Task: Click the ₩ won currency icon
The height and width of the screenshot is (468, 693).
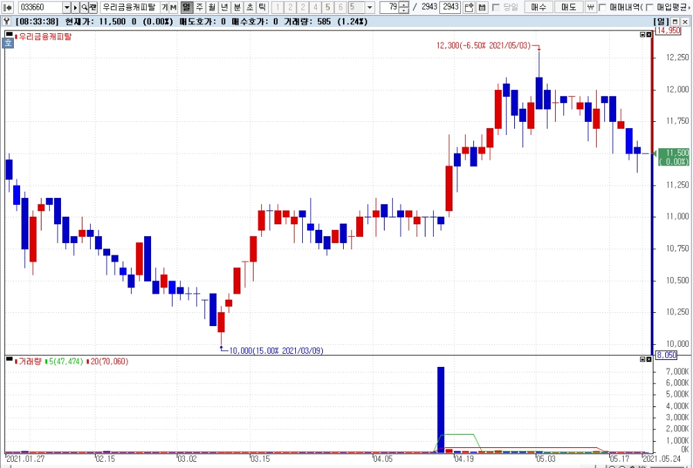Action: tap(591, 7)
